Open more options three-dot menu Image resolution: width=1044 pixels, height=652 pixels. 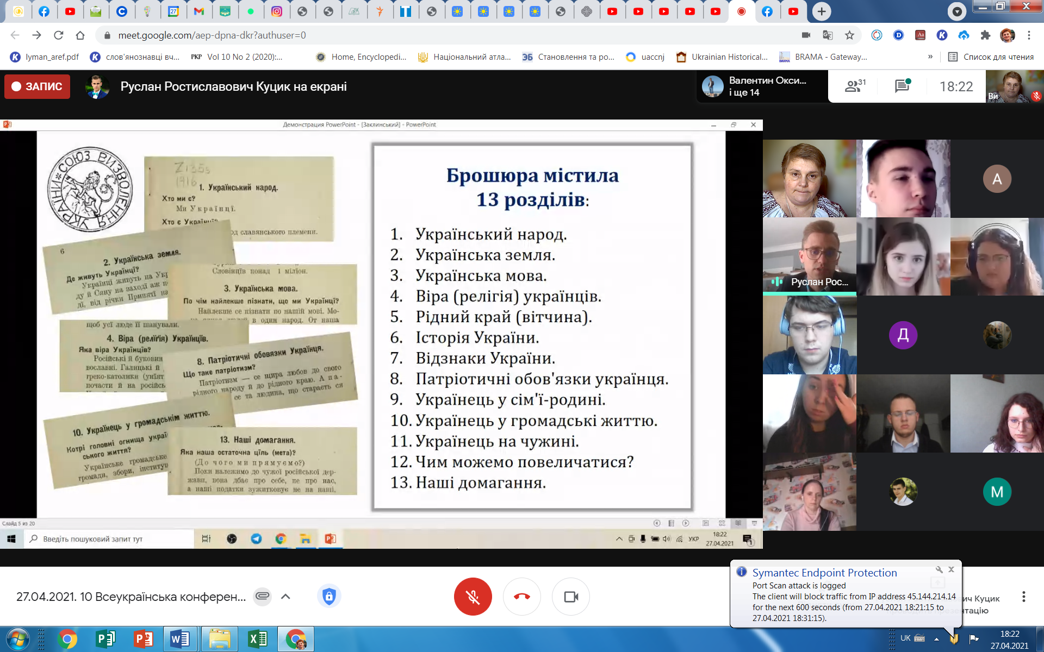pyautogui.click(x=1023, y=597)
